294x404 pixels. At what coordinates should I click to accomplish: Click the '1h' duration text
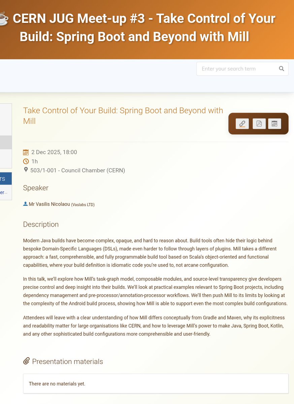(x=34, y=161)
